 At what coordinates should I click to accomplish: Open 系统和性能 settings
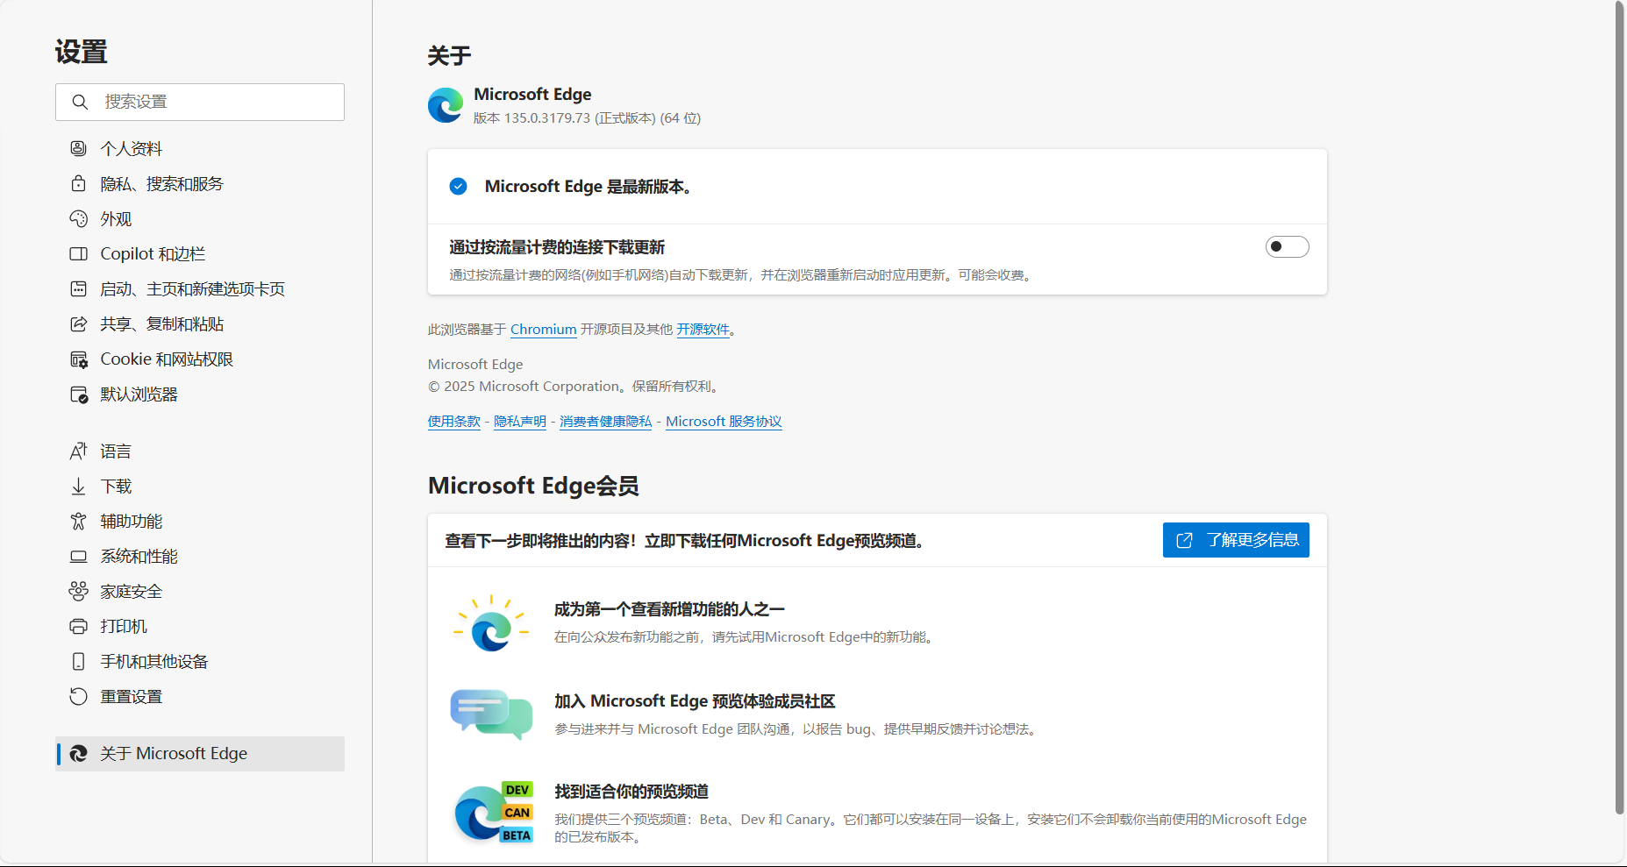click(x=200, y=556)
